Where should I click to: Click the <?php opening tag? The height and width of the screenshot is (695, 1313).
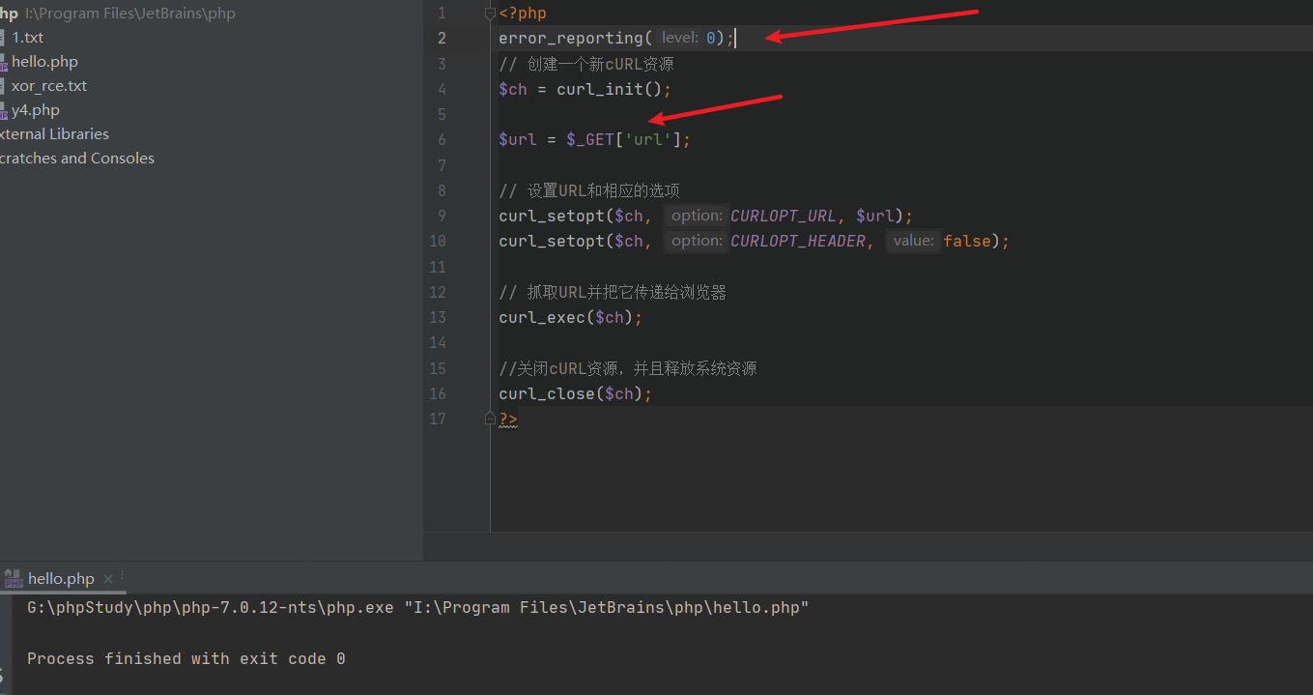point(523,14)
